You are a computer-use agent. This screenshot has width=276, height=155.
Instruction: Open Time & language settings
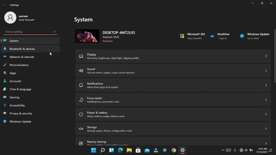[30, 89]
